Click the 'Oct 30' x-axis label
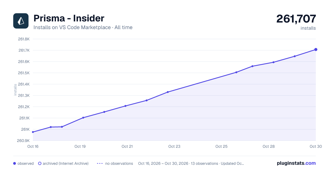Viewport: 329px width, 173px height. coord(315,146)
